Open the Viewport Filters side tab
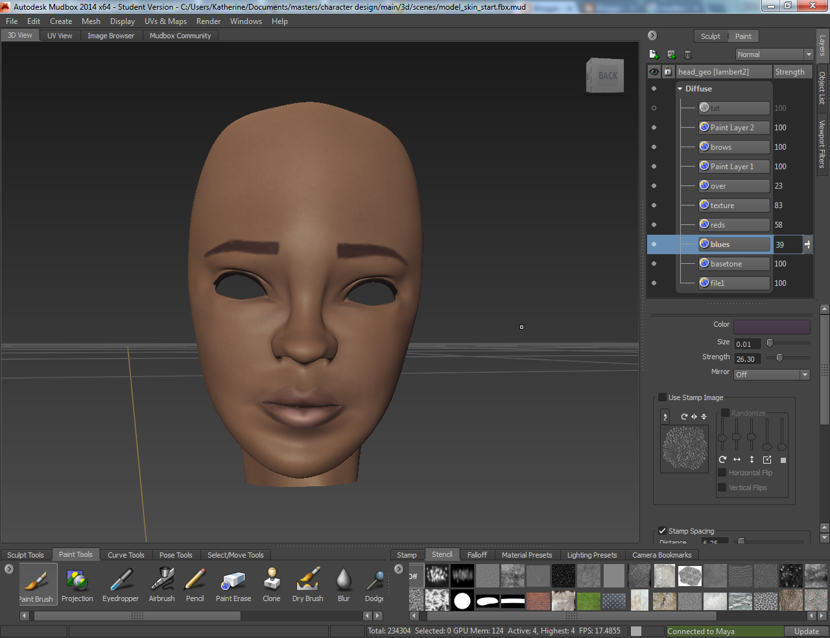This screenshot has width=830, height=638. pyautogui.click(x=822, y=144)
